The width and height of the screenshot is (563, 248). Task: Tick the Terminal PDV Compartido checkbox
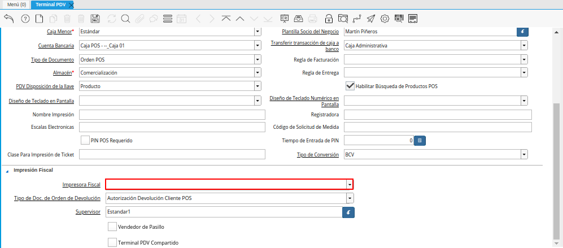coord(112,242)
